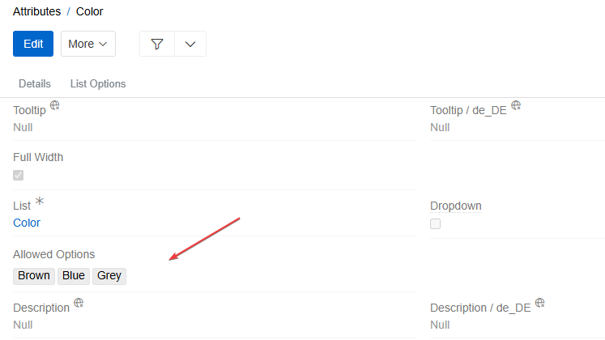The height and width of the screenshot is (340, 605).
Task: Select the Brown allowed option tag
Action: click(x=34, y=275)
